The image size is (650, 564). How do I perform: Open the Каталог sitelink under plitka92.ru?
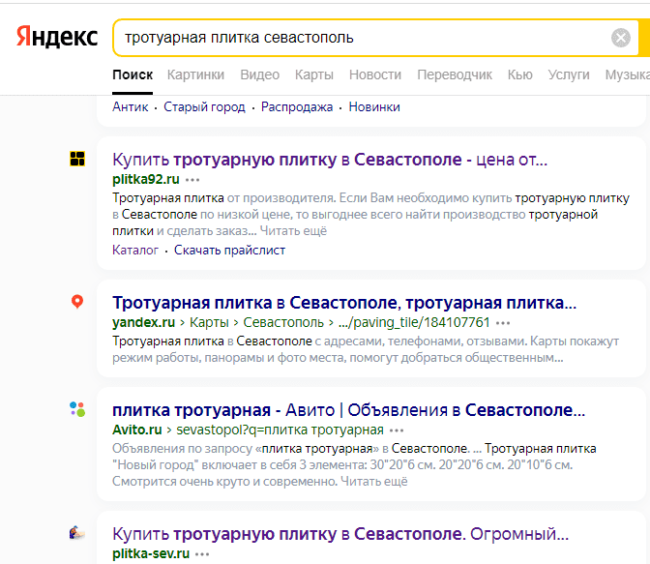(135, 250)
